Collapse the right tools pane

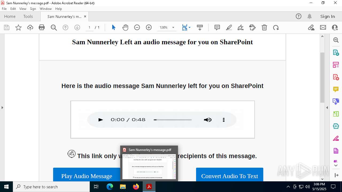click(x=327, y=108)
